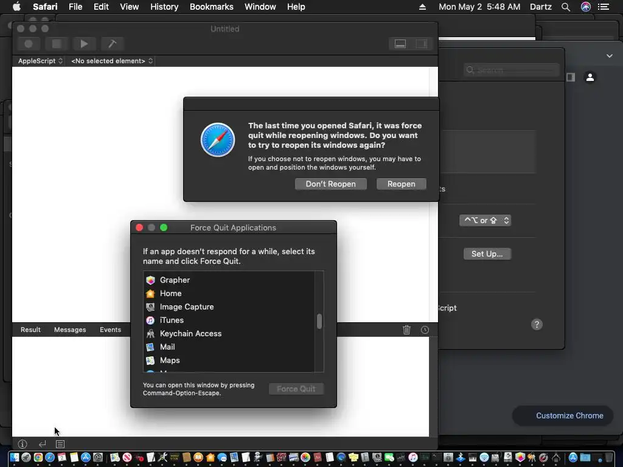Open the Safari menu in menu bar
Image resolution: width=623 pixels, height=467 pixels.
[x=45, y=7]
